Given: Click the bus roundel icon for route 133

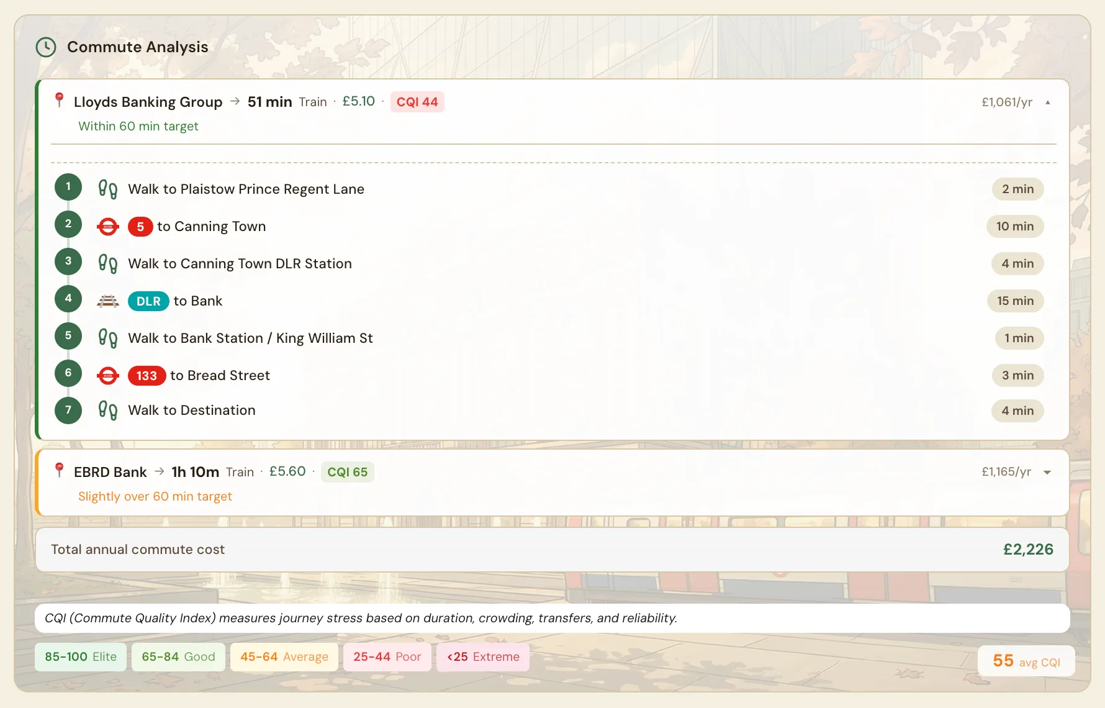Looking at the screenshot, I should pyautogui.click(x=108, y=376).
